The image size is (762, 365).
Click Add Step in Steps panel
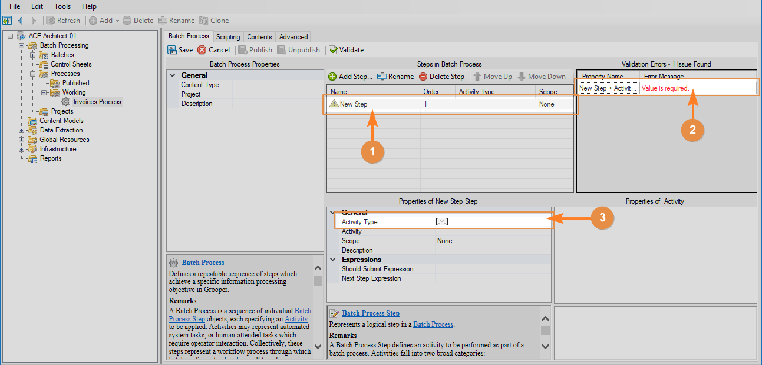coord(351,77)
